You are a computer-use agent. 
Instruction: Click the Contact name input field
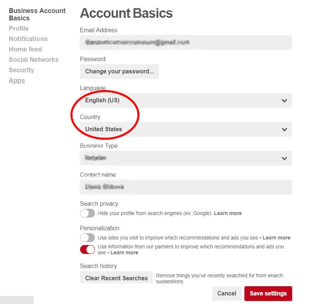[x=186, y=187]
